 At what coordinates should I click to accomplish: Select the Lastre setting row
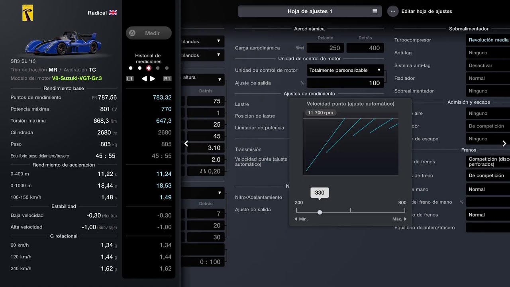[242, 104]
